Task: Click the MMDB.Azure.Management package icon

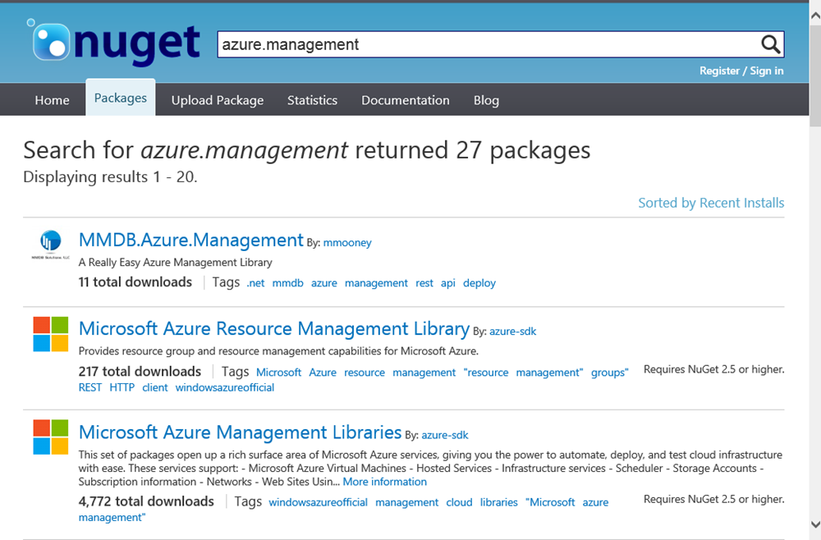Action: [51, 244]
